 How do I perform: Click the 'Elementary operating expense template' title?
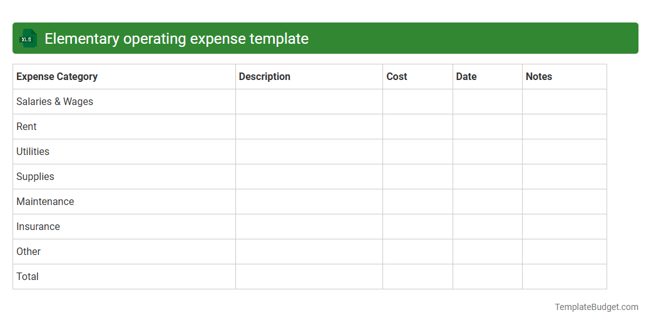coord(177,39)
